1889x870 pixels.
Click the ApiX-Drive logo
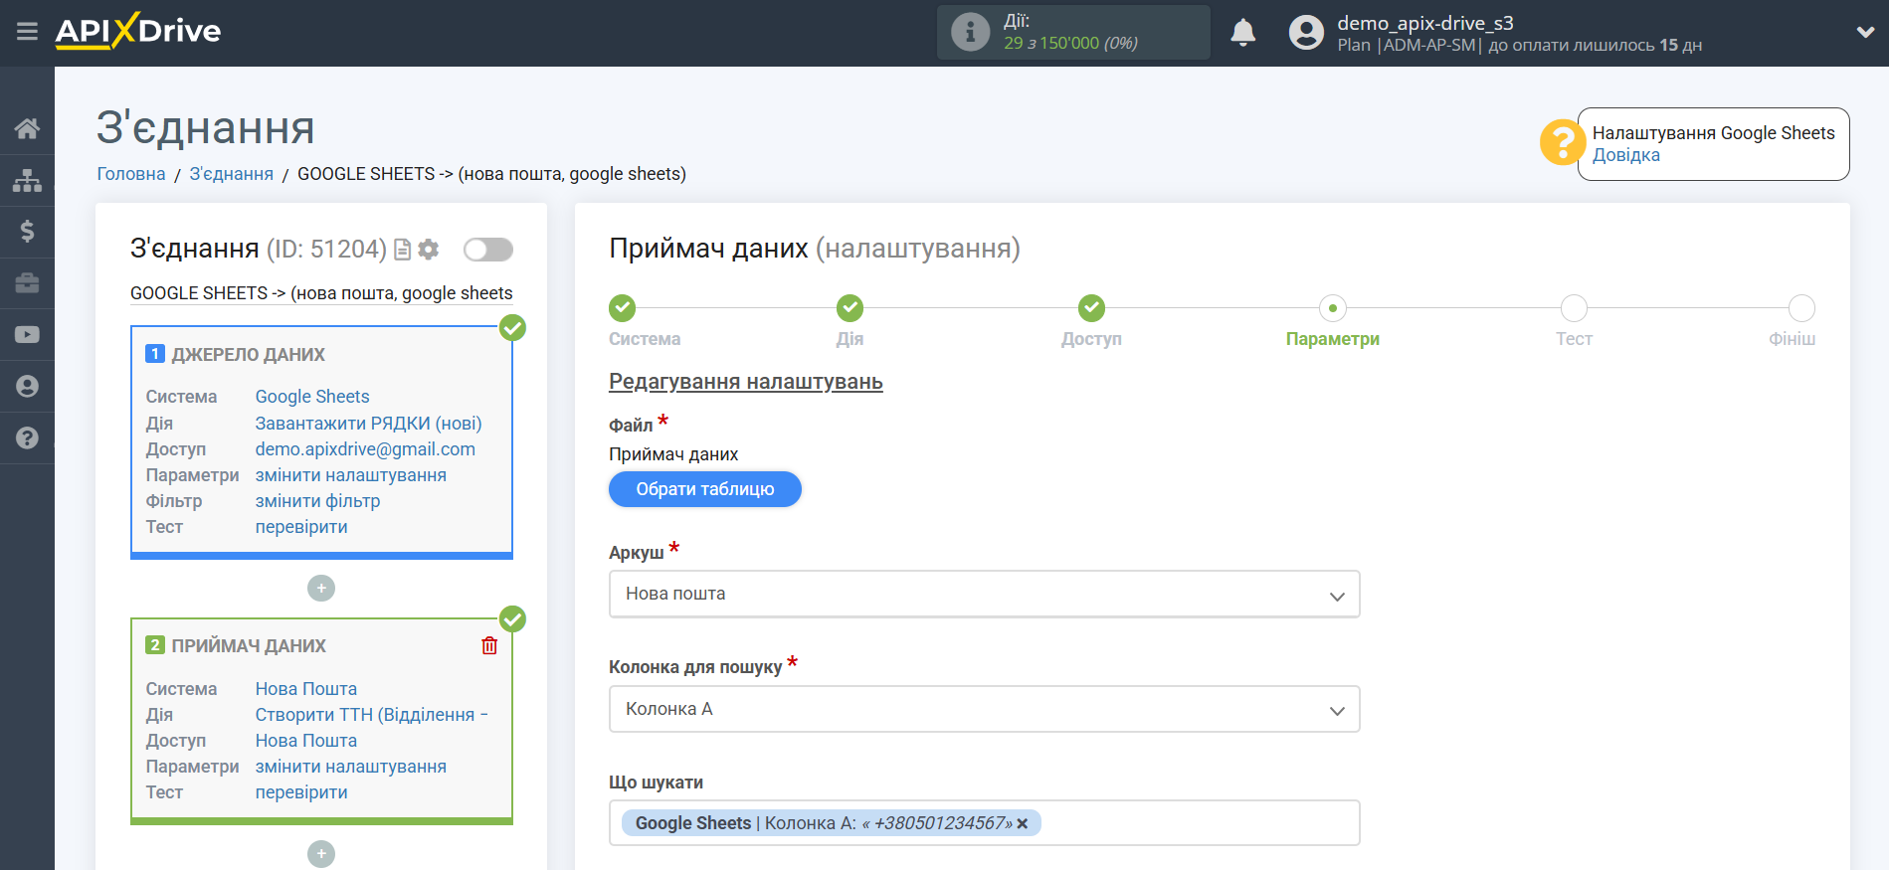click(x=138, y=31)
